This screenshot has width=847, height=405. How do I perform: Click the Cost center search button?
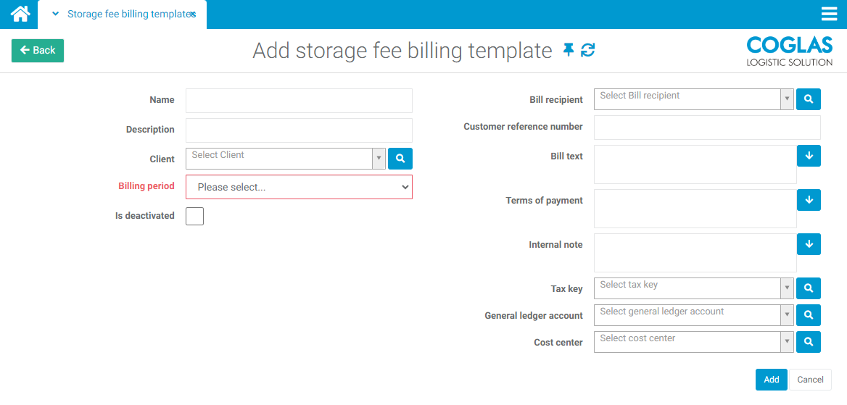coord(808,342)
